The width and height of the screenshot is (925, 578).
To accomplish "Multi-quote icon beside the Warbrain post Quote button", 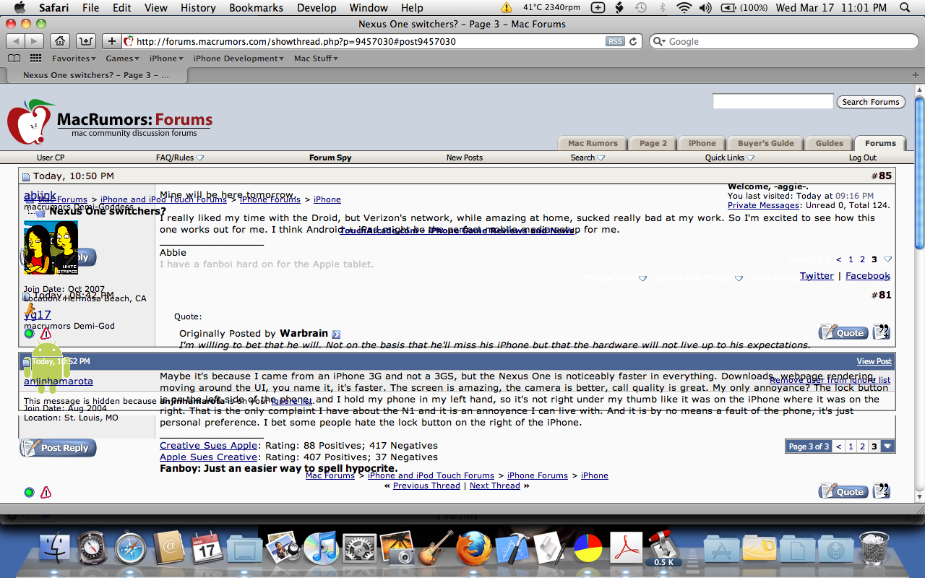I will (882, 332).
